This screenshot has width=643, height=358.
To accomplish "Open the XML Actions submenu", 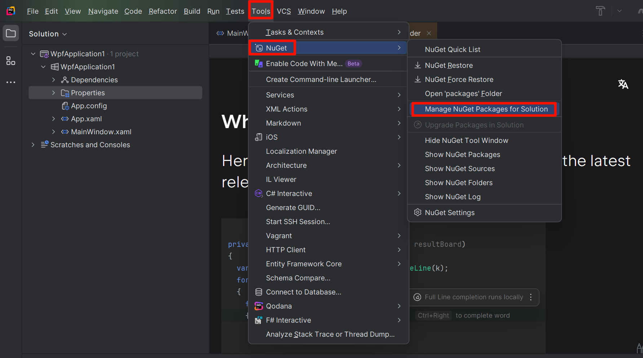I will coord(328,109).
